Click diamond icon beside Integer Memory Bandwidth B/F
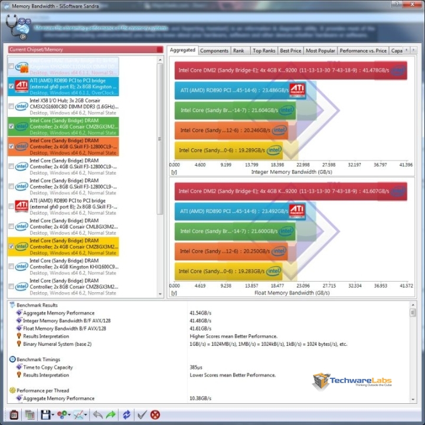 click(19, 321)
